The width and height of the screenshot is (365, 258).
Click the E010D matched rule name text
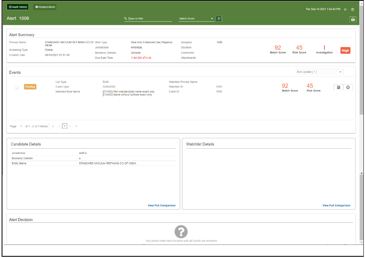click(x=129, y=92)
